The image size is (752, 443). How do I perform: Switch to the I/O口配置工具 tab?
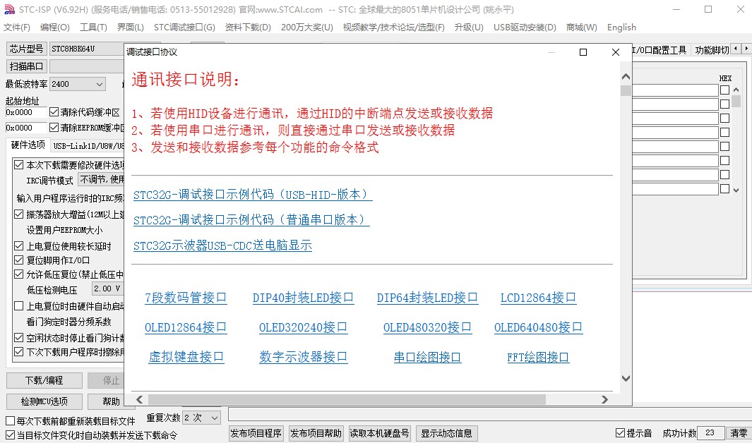click(x=660, y=50)
